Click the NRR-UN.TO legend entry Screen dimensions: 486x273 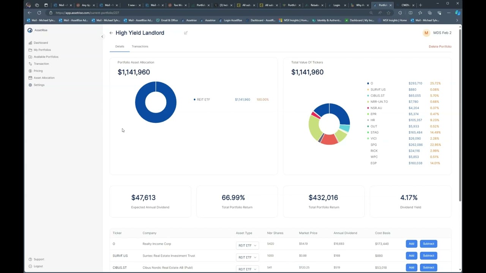[x=379, y=102]
